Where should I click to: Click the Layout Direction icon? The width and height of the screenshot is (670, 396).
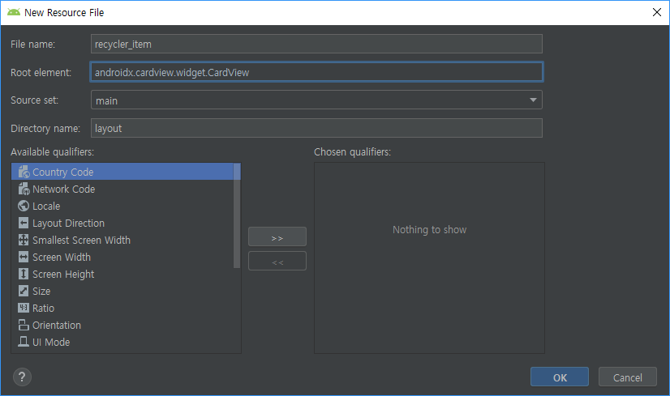click(24, 224)
